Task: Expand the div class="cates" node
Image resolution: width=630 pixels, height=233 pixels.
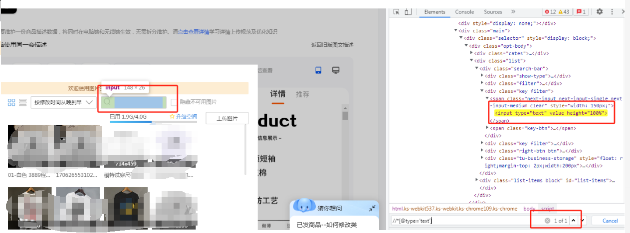Action: point(472,53)
